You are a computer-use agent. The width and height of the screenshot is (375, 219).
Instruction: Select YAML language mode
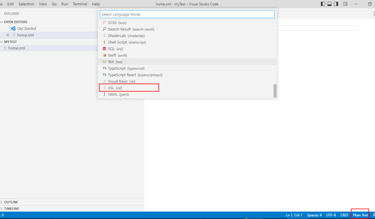pos(187,94)
